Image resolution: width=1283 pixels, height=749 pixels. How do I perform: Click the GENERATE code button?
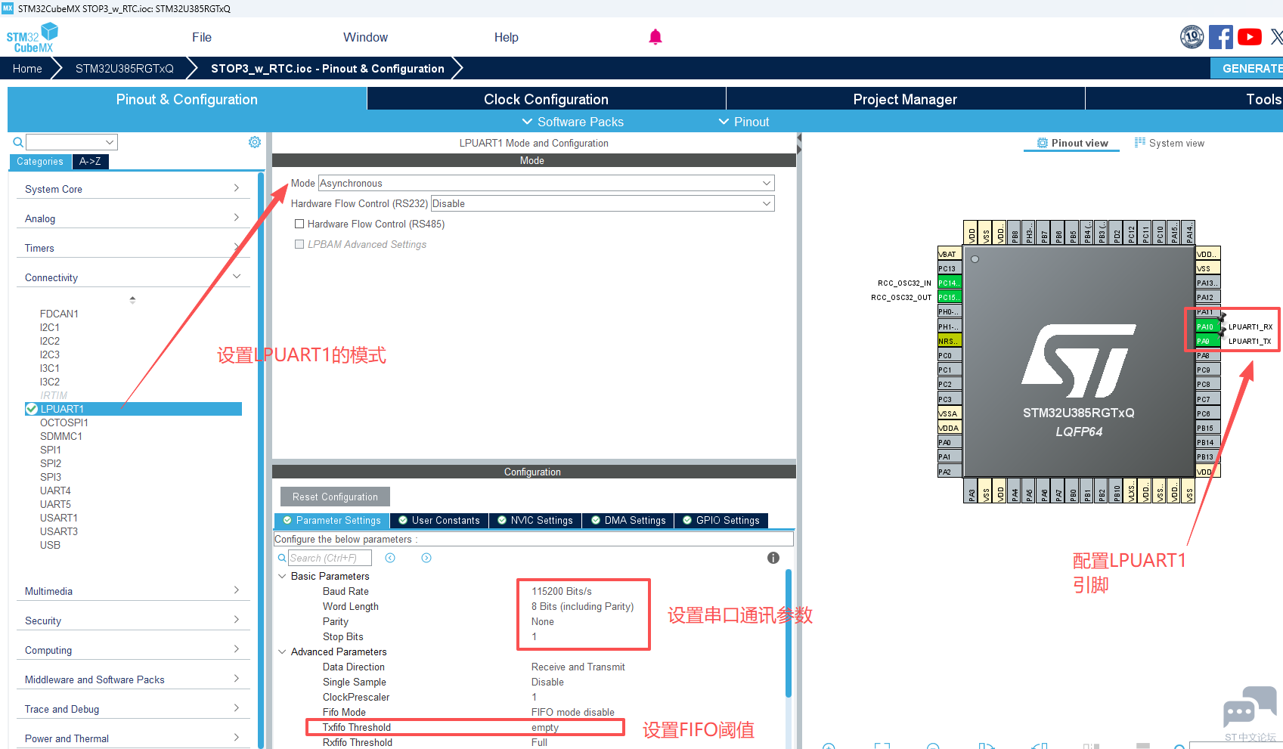(1248, 68)
